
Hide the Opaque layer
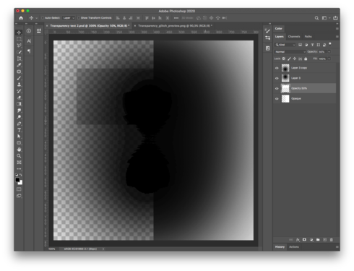277,99
